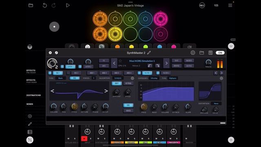Tap the top-row blue loop pad
261x147 pixels.
pos(146,19)
